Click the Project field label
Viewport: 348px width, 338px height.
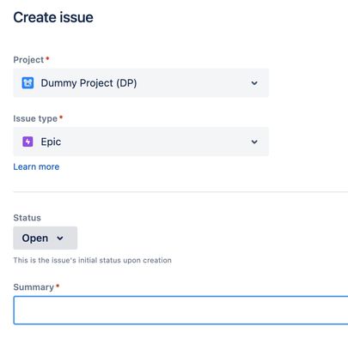click(x=28, y=60)
